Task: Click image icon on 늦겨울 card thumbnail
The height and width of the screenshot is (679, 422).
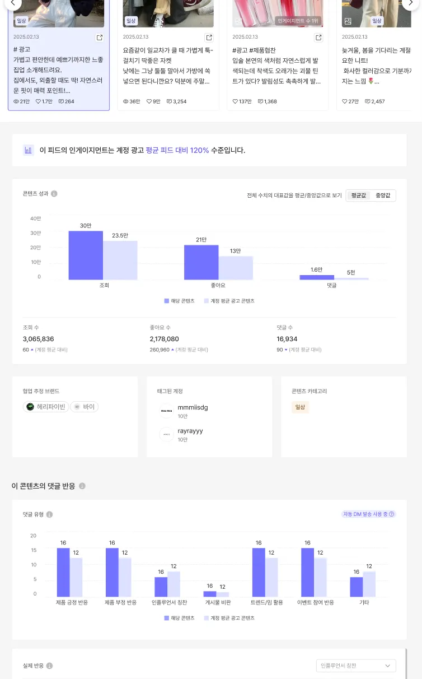Action: pos(348,21)
